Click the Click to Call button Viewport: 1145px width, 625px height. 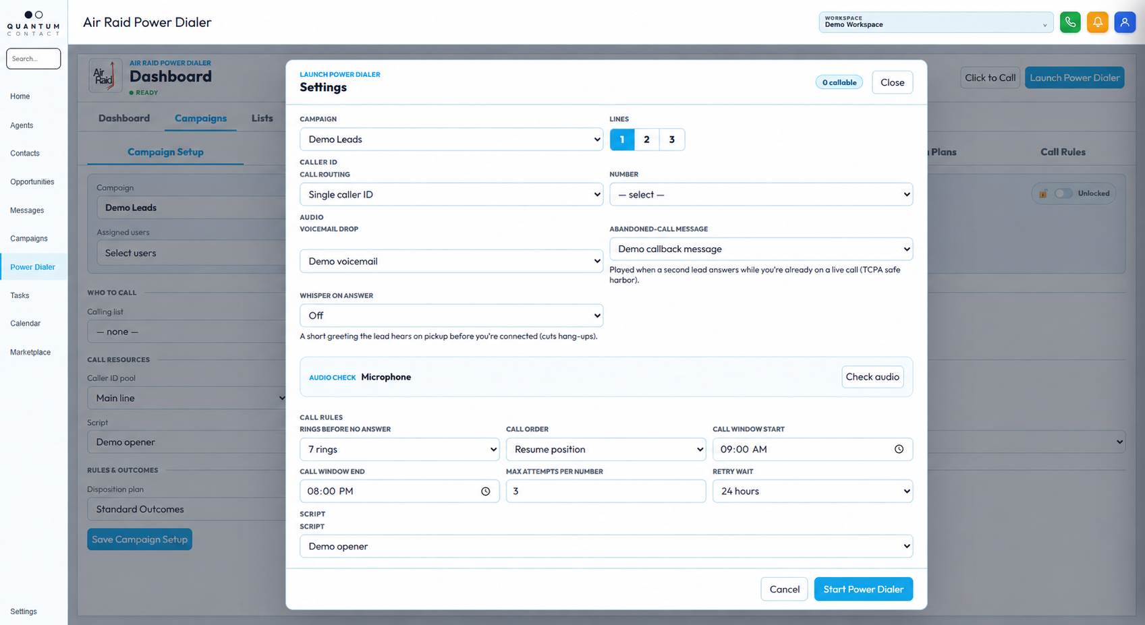[x=990, y=78]
